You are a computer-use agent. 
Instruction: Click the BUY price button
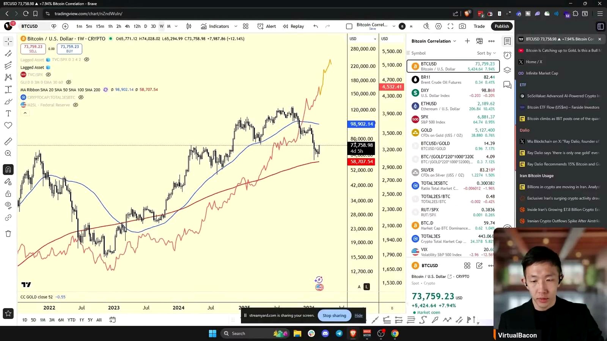tap(69, 48)
